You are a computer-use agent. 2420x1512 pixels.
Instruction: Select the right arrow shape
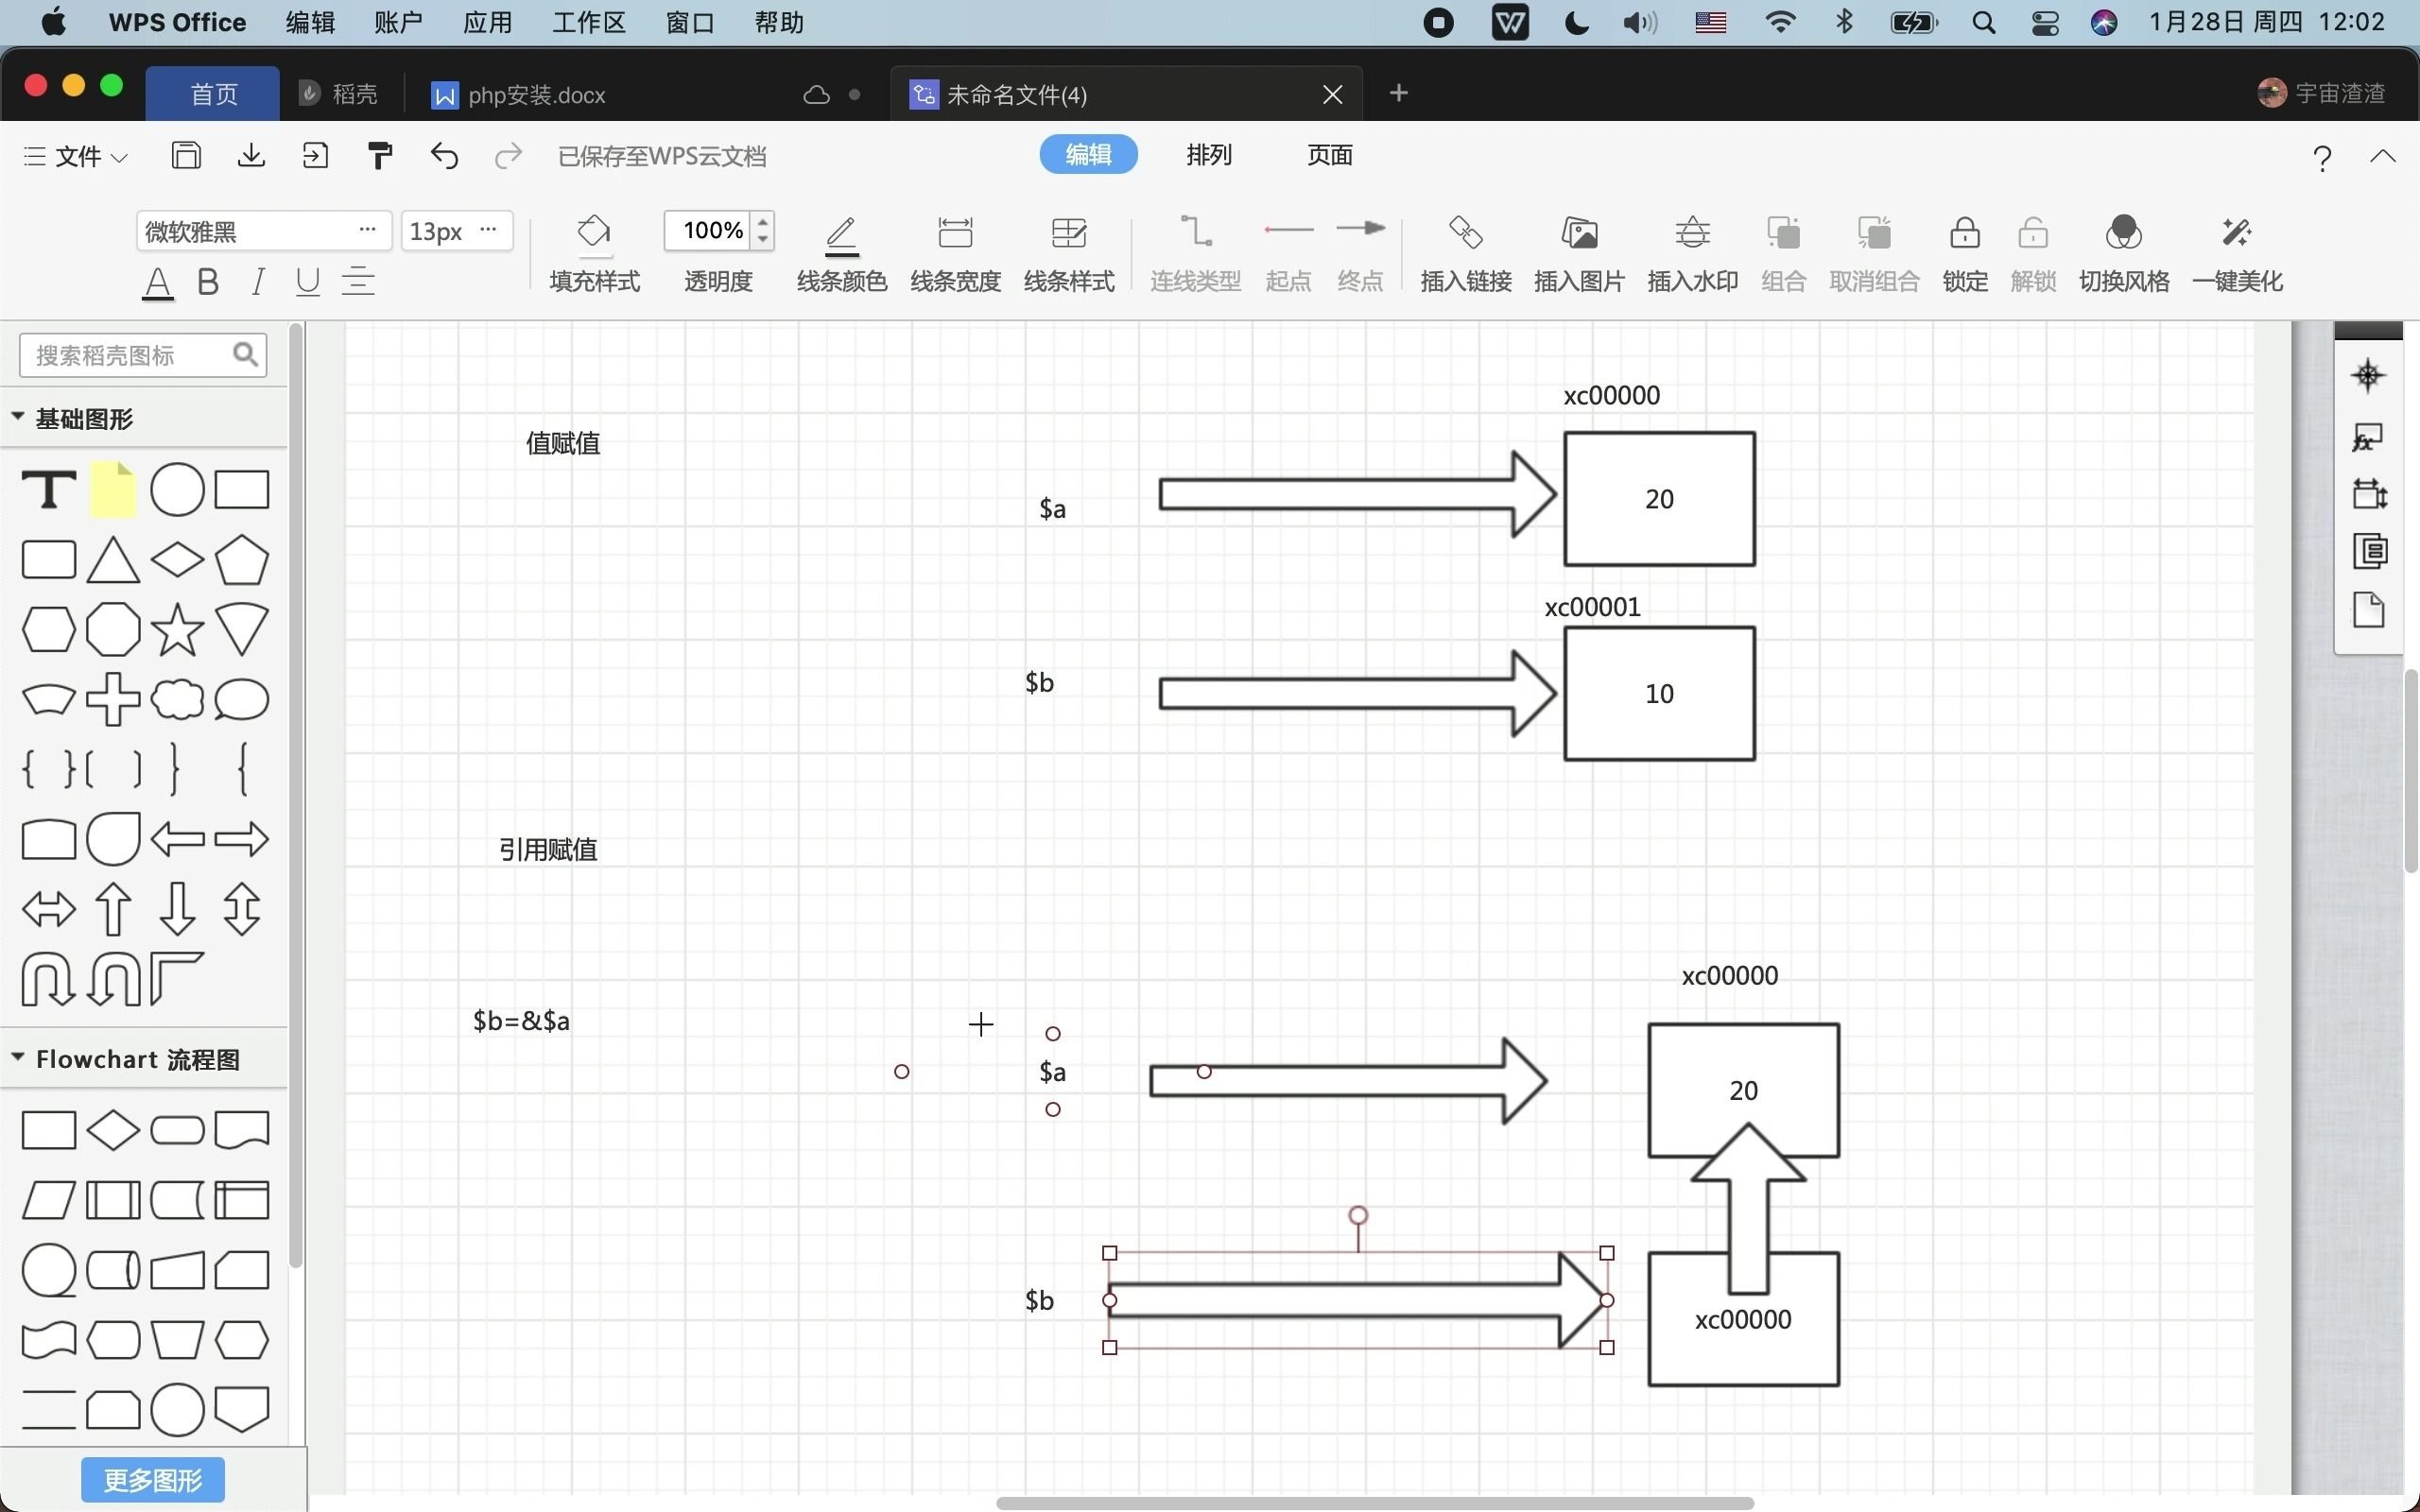click(x=242, y=839)
